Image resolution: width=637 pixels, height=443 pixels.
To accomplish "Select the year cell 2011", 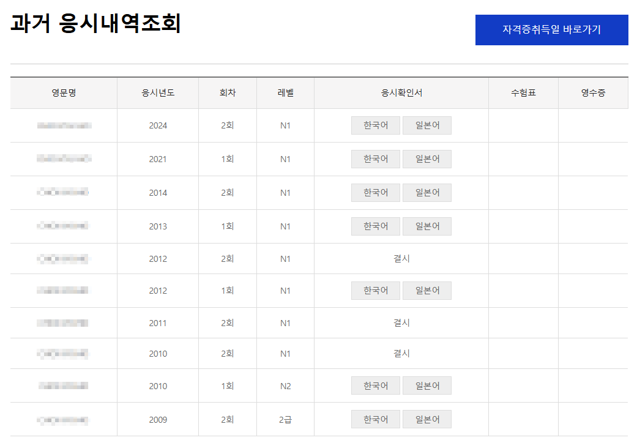I will [x=158, y=324].
